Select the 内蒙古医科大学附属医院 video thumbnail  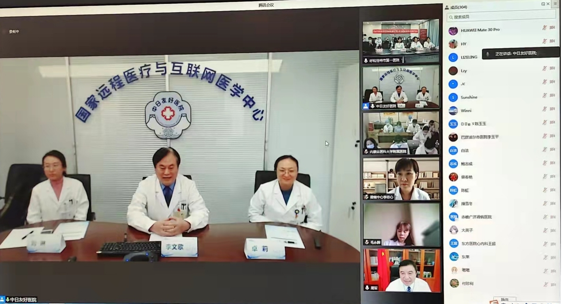[401, 133]
